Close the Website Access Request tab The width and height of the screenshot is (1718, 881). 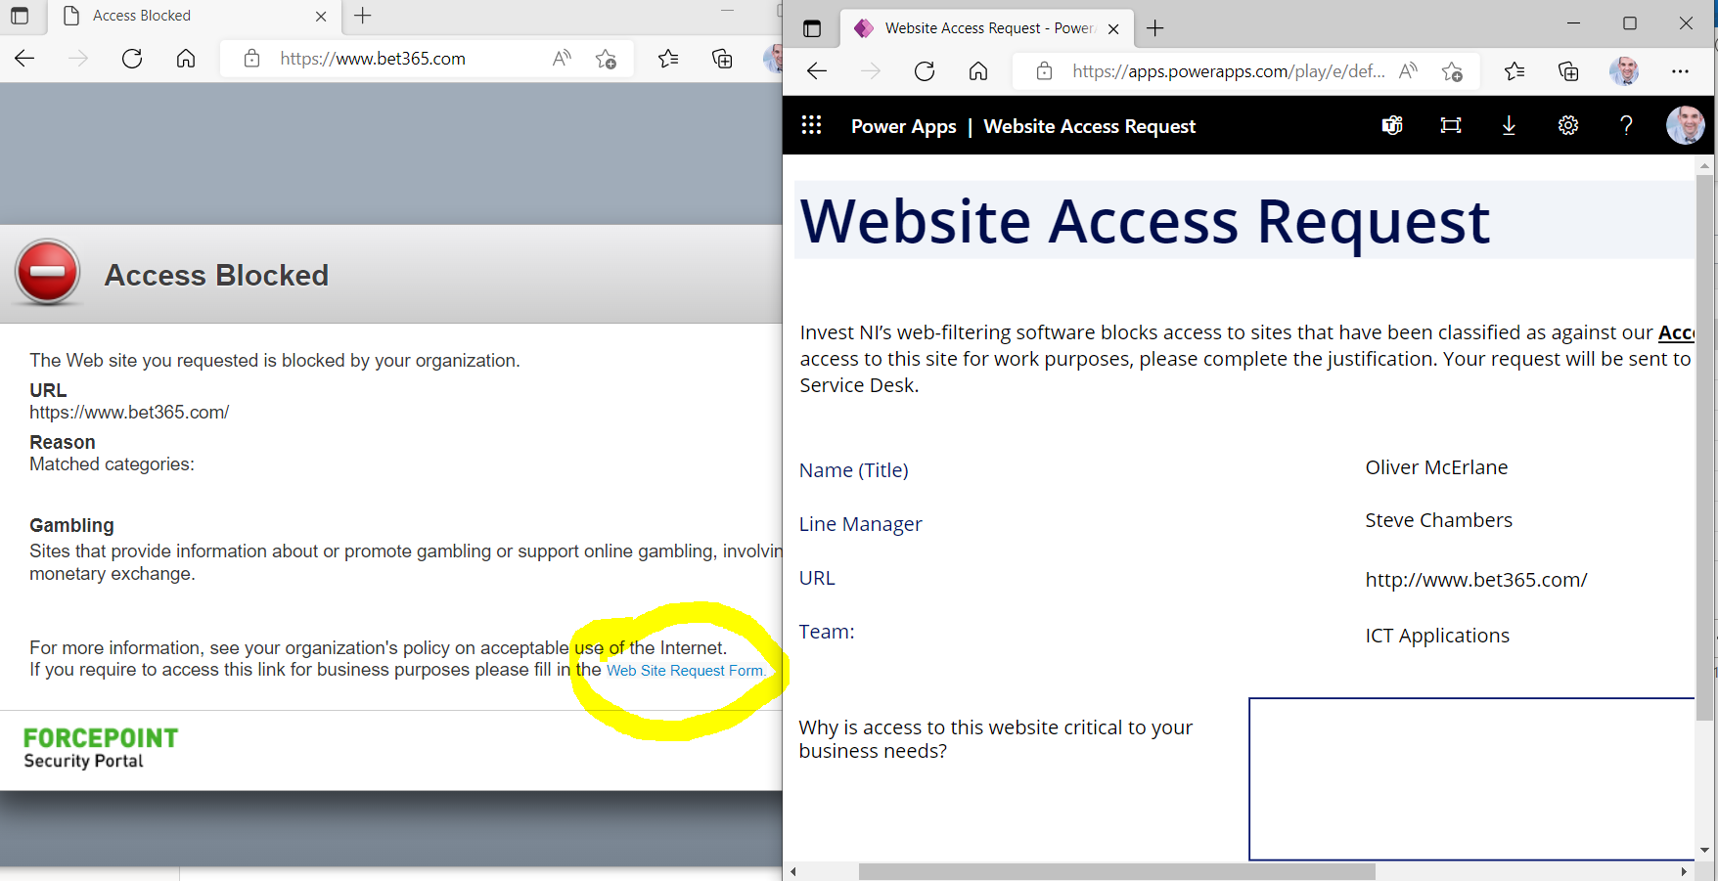(1113, 28)
